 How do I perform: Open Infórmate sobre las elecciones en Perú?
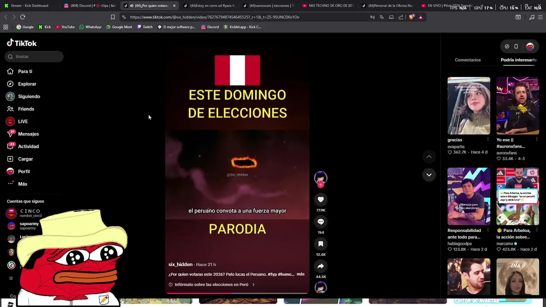click(212, 284)
